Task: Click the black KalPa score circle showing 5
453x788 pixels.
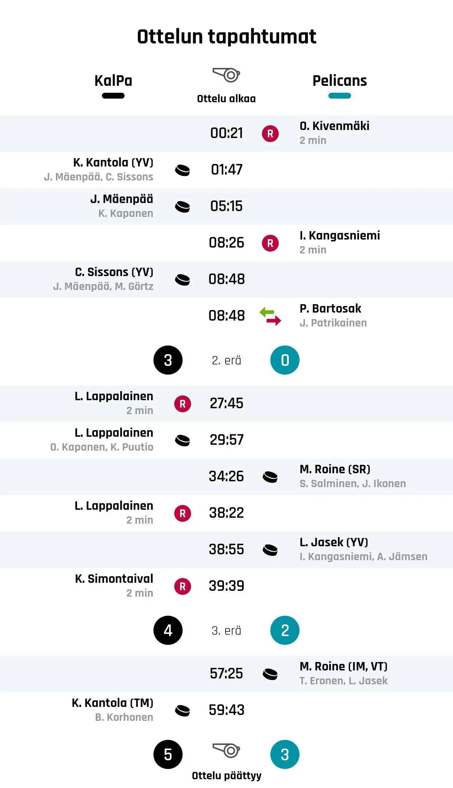Action: point(168,754)
